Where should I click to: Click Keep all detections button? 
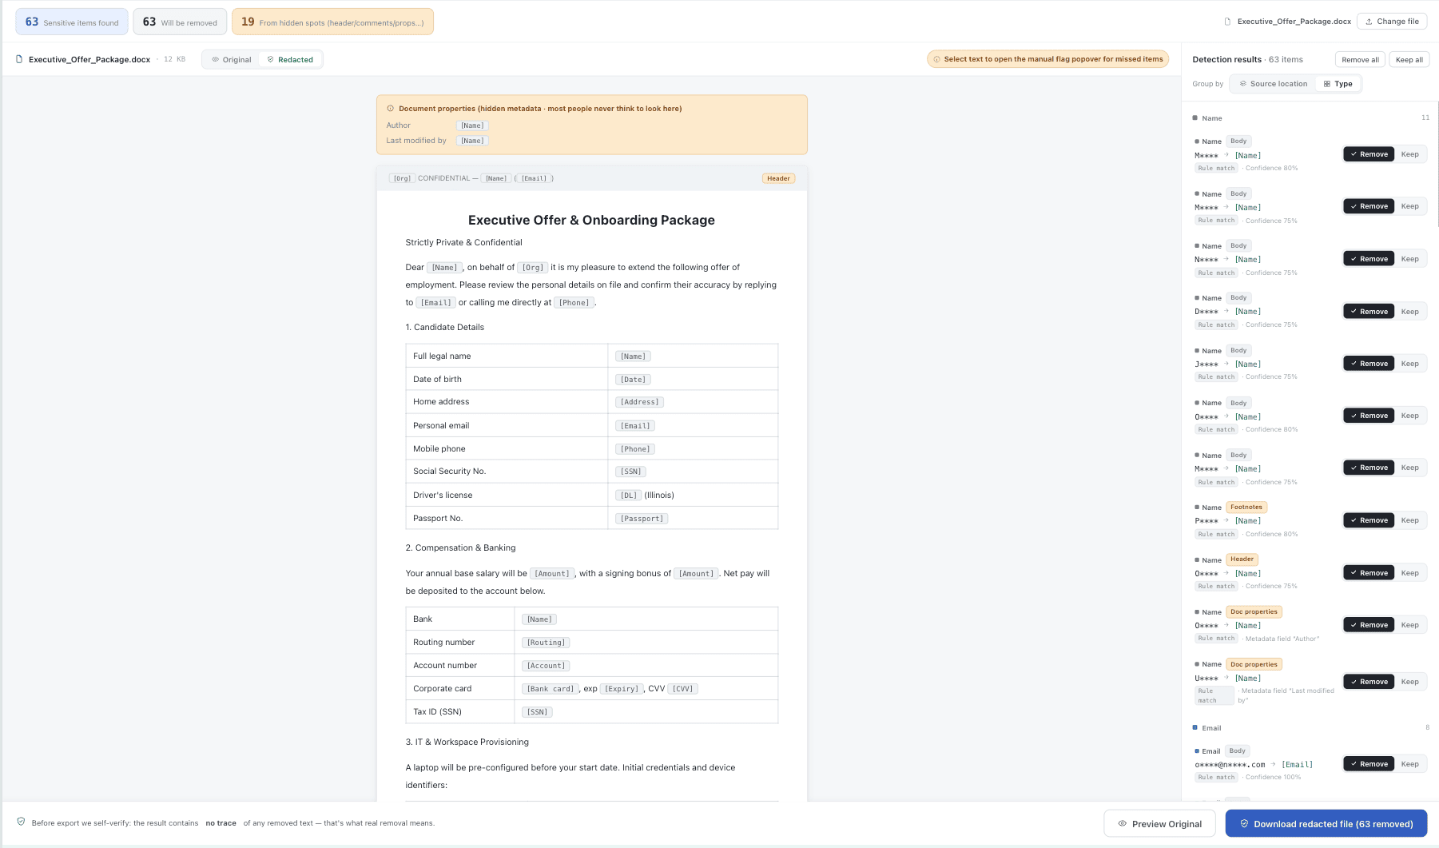1409,60
